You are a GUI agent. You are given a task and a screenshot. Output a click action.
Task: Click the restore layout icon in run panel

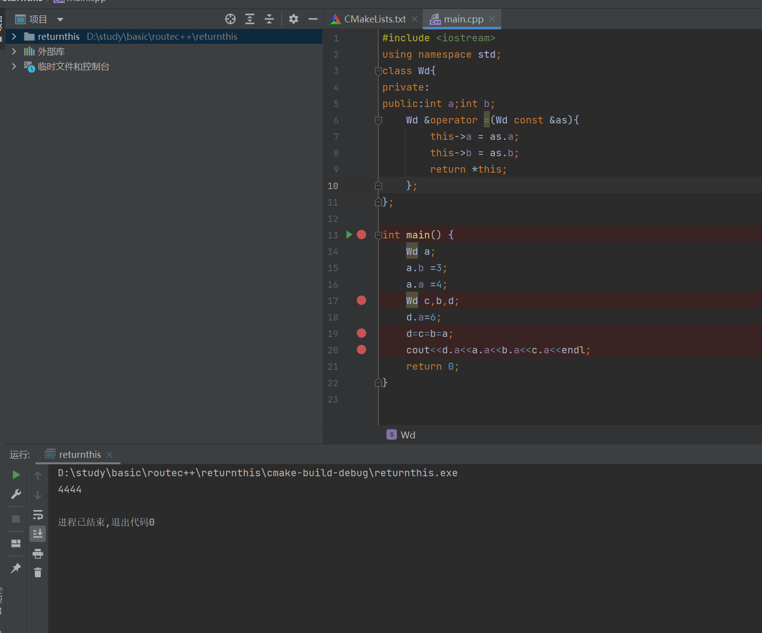point(16,543)
